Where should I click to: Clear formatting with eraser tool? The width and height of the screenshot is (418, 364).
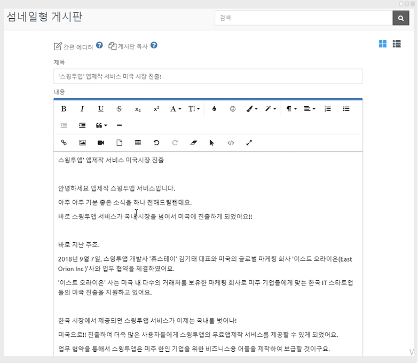point(194,143)
